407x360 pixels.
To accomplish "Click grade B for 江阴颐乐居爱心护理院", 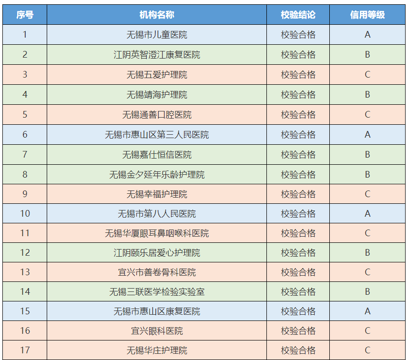I will [x=367, y=252].
